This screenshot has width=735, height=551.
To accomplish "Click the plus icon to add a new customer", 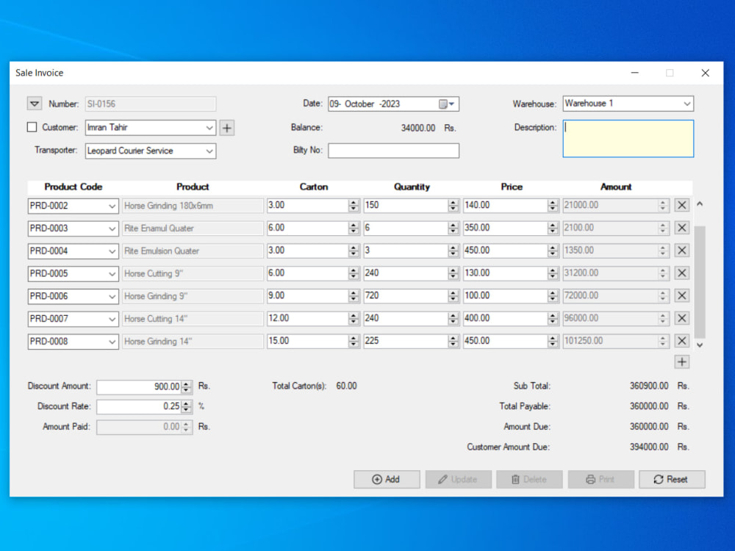I will pyautogui.click(x=226, y=127).
